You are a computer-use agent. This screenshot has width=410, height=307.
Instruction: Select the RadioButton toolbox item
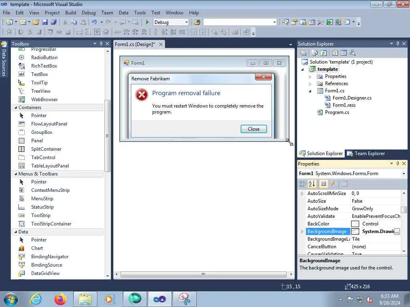pos(44,58)
